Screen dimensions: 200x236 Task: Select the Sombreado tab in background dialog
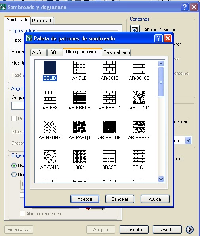click(17, 20)
